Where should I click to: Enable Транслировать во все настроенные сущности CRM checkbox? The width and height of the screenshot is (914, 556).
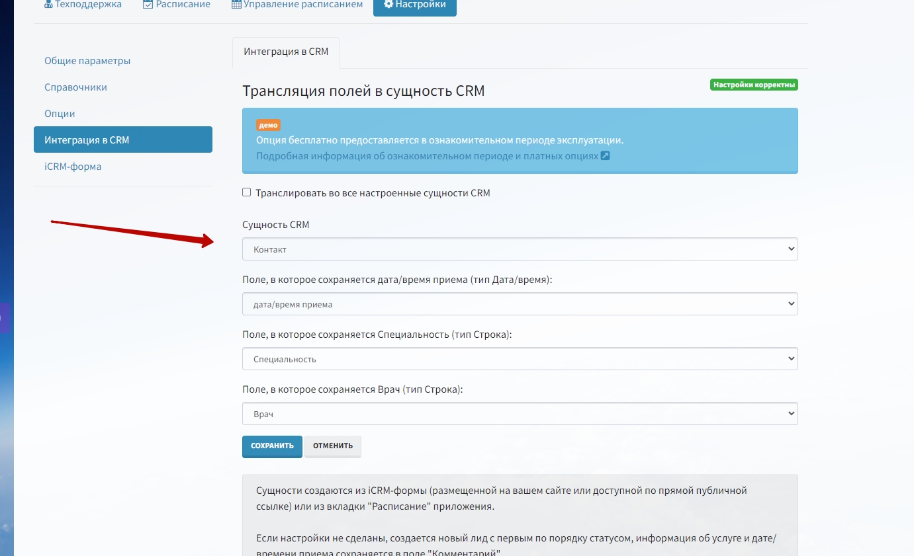click(x=247, y=192)
